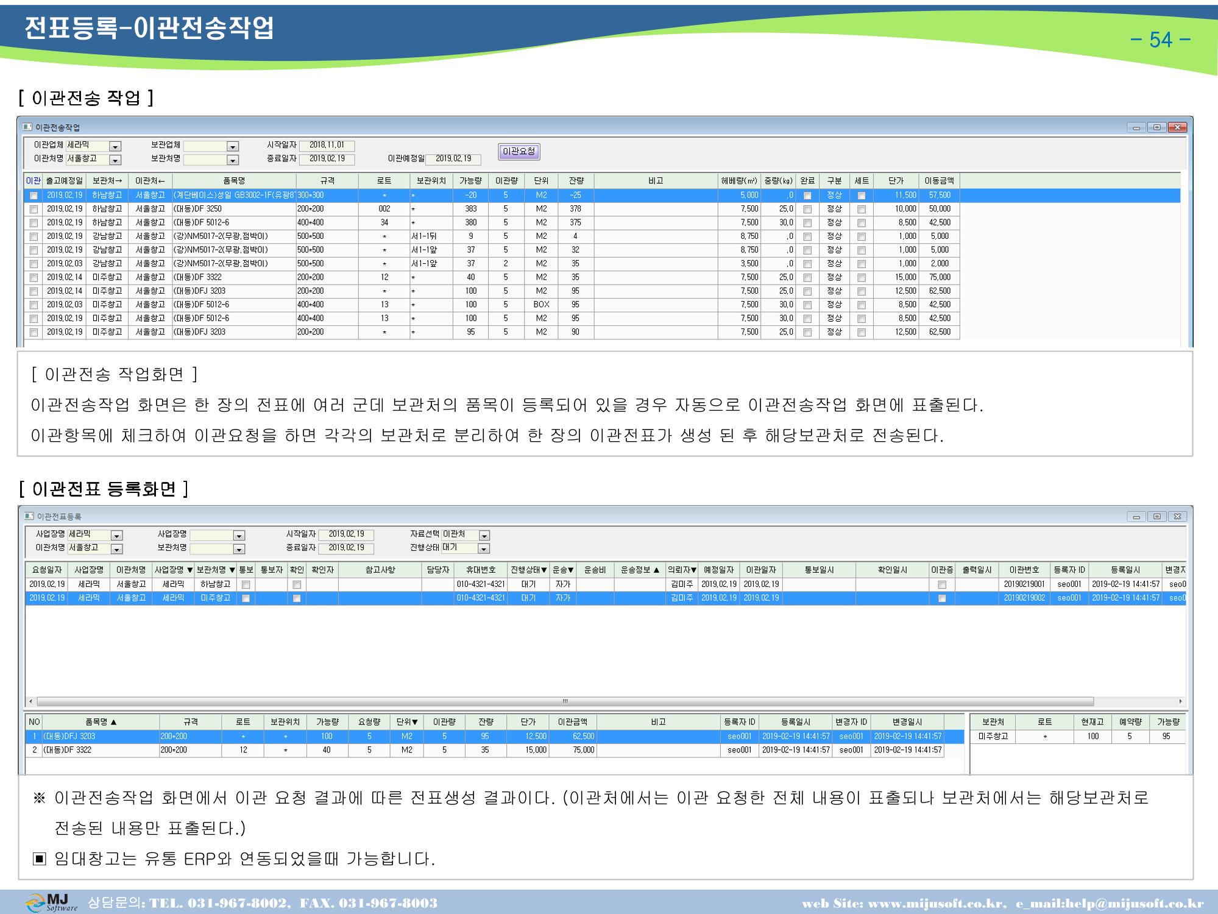Click lot number 34 cell
This screenshot has height=914, width=1218.
coord(384,222)
